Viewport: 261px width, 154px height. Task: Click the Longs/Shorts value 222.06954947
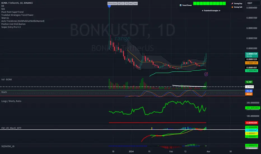coord(253,108)
